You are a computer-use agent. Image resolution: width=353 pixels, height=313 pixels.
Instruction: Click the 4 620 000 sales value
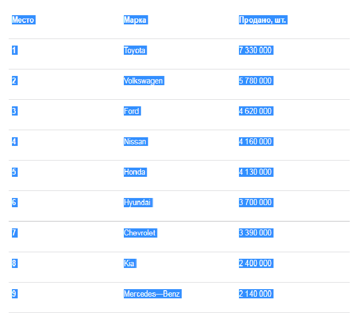(x=255, y=111)
